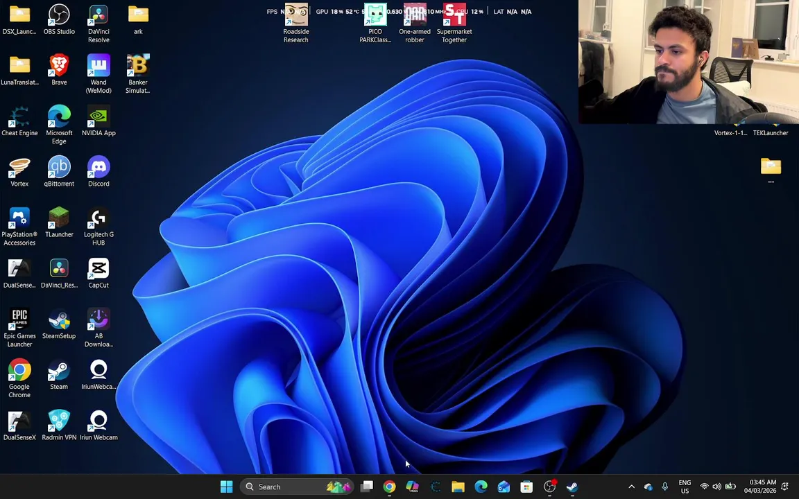
Task: Expand the hidden system tray icons
Action: point(631,487)
